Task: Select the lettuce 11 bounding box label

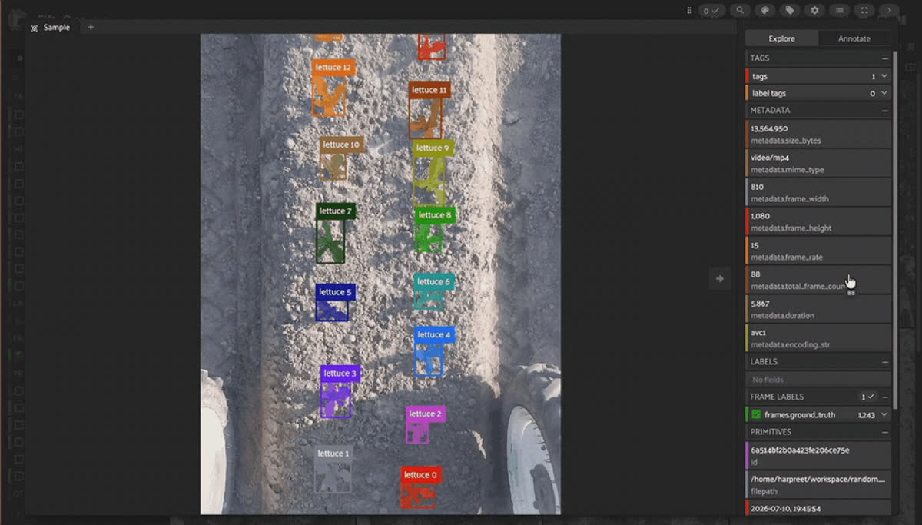Action: point(429,90)
